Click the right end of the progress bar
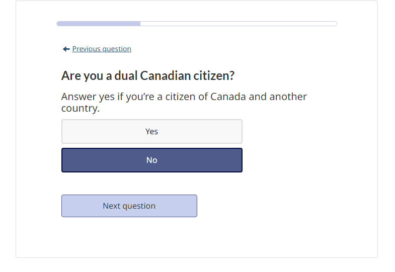Image resolution: width=395 pixels, height=272 pixels. [x=334, y=24]
